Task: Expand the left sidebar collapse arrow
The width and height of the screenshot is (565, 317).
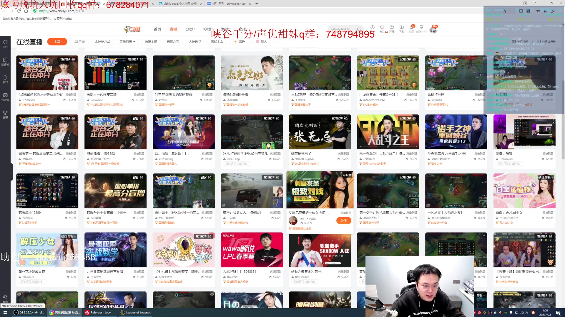Action: point(11,173)
